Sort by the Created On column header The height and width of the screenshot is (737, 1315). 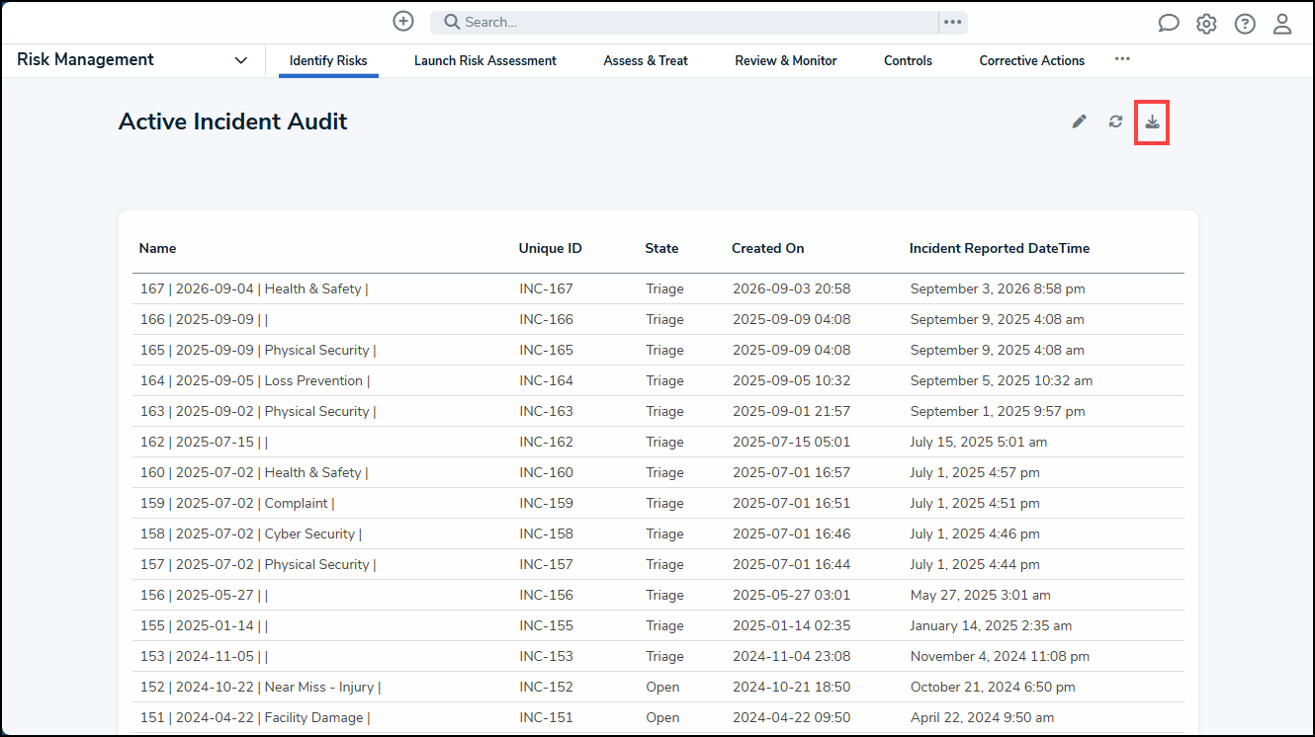(x=768, y=249)
